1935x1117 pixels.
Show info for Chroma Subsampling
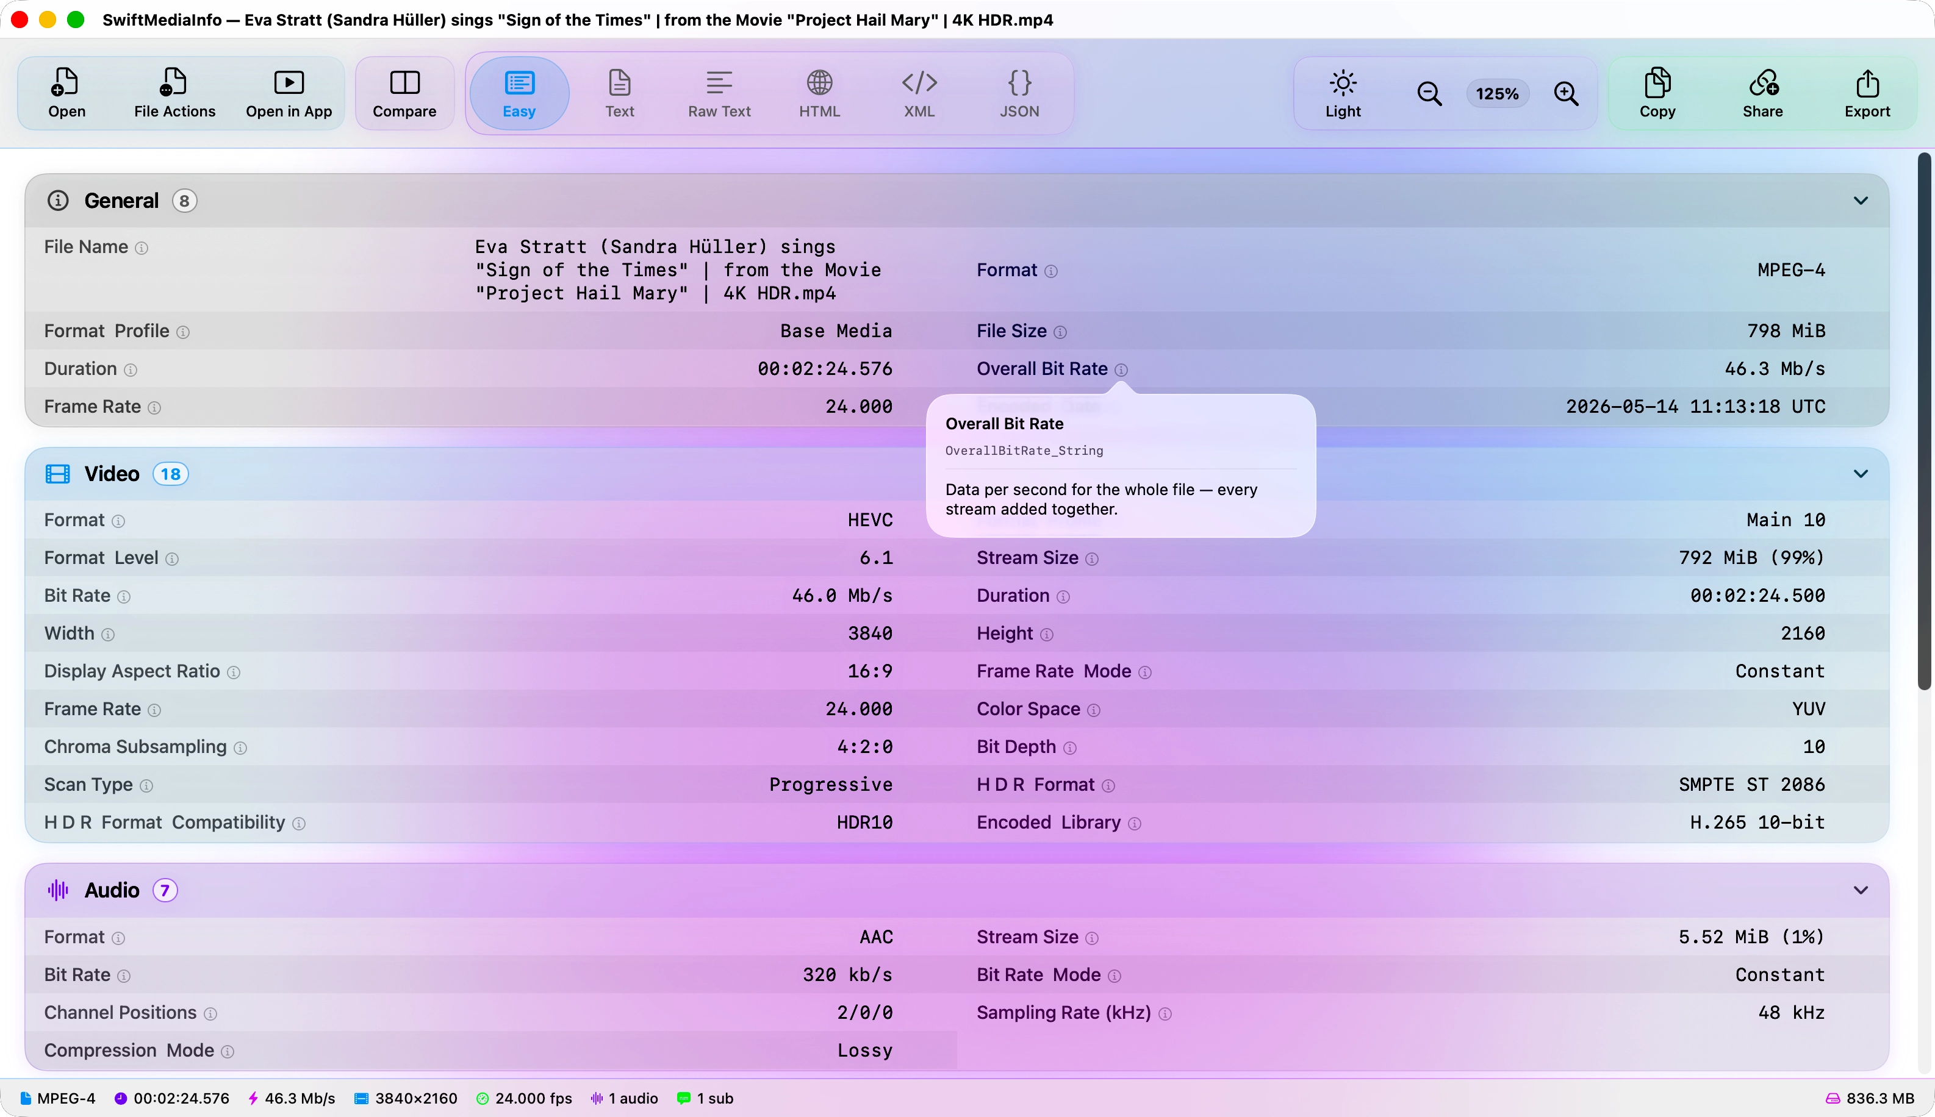pyautogui.click(x=240, y=748)
